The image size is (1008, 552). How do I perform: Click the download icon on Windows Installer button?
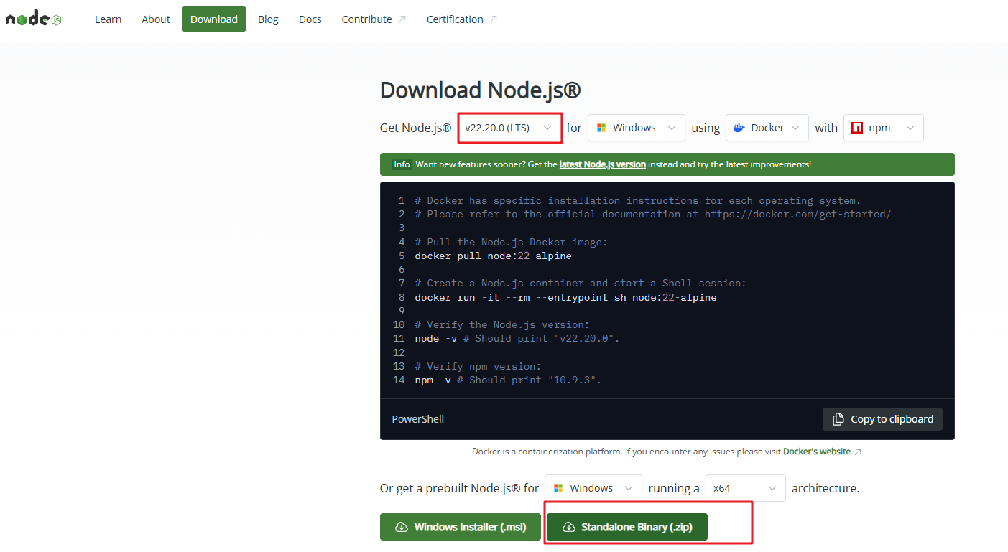[402, 527]
